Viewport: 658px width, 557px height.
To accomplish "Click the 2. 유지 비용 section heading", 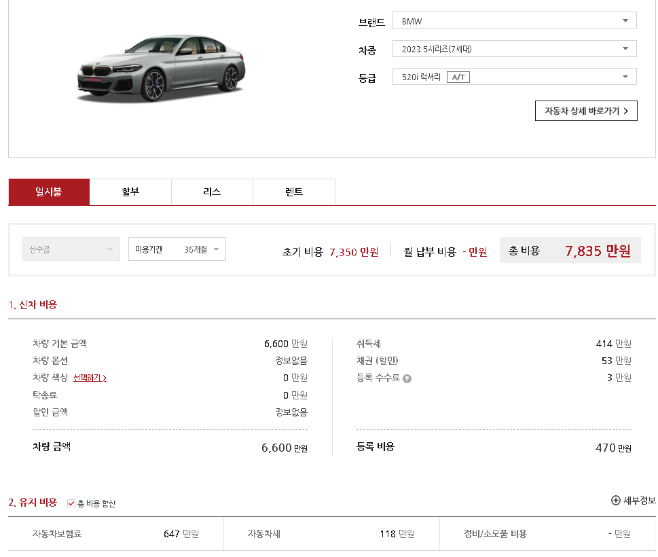I will coord(33,503).
